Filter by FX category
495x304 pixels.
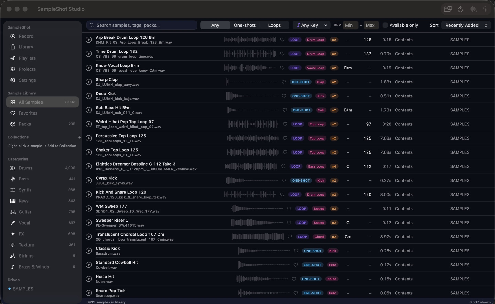tap(42, 234)
